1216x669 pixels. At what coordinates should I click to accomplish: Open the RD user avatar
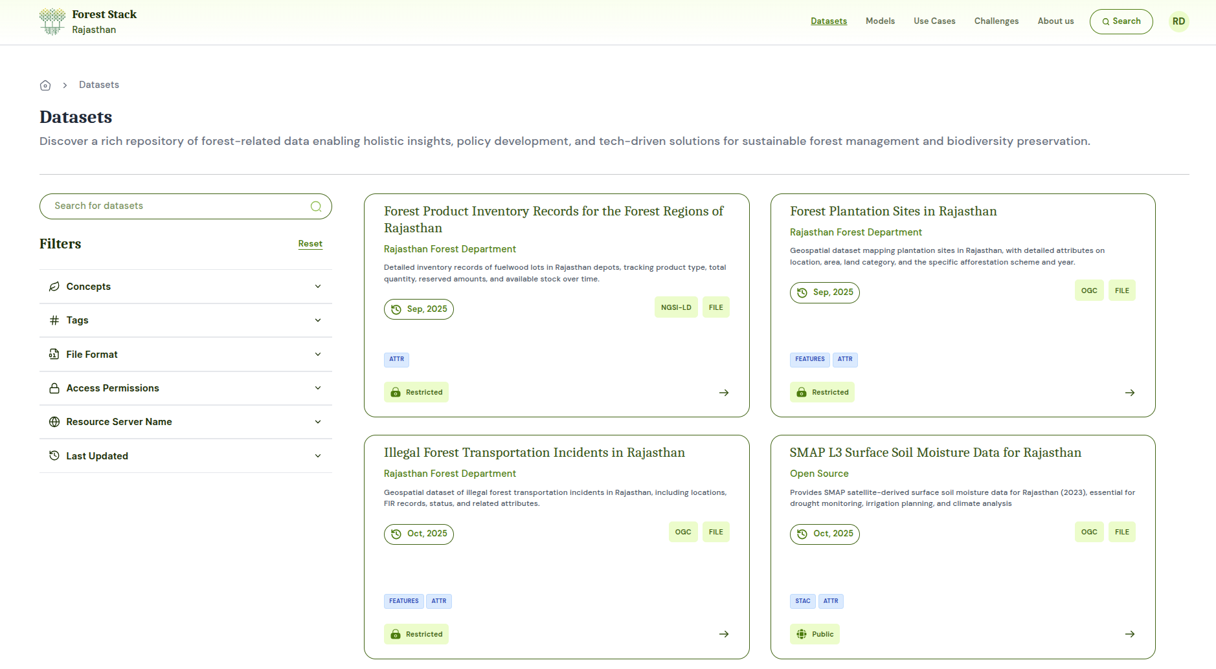tap(1178, 21)
